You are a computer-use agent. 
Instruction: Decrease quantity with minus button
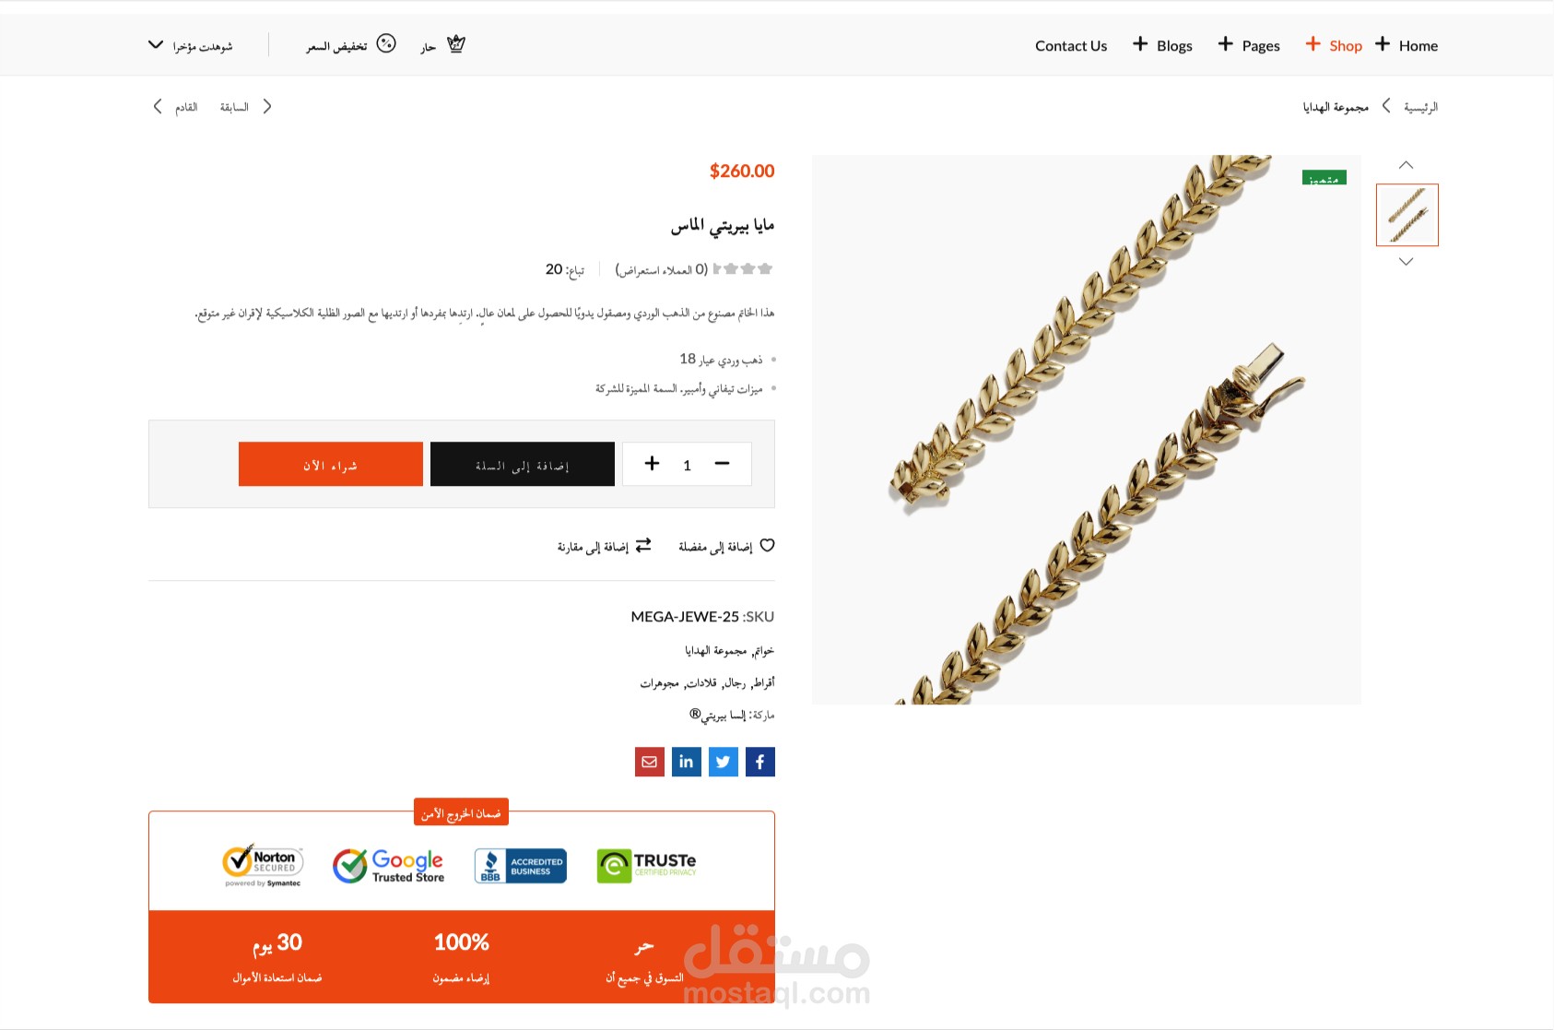click(x=722, y=464)
